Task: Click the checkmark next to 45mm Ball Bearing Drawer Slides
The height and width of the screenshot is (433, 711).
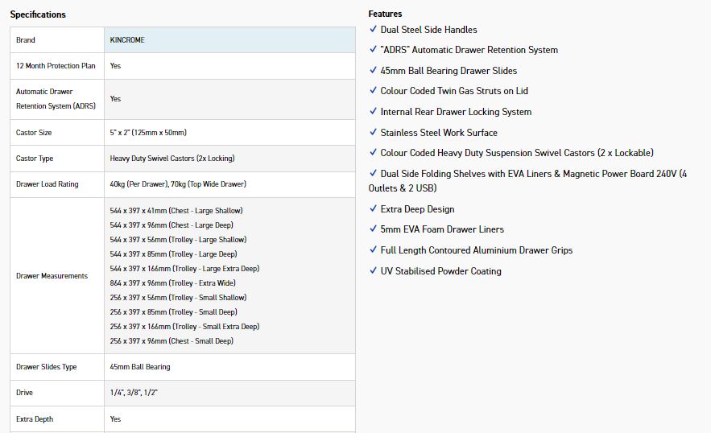Action: point(373,70)
